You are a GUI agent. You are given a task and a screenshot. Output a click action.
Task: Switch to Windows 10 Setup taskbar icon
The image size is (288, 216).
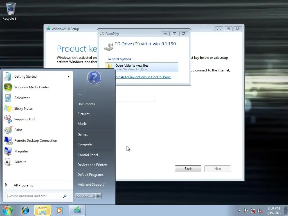(77, 210)
